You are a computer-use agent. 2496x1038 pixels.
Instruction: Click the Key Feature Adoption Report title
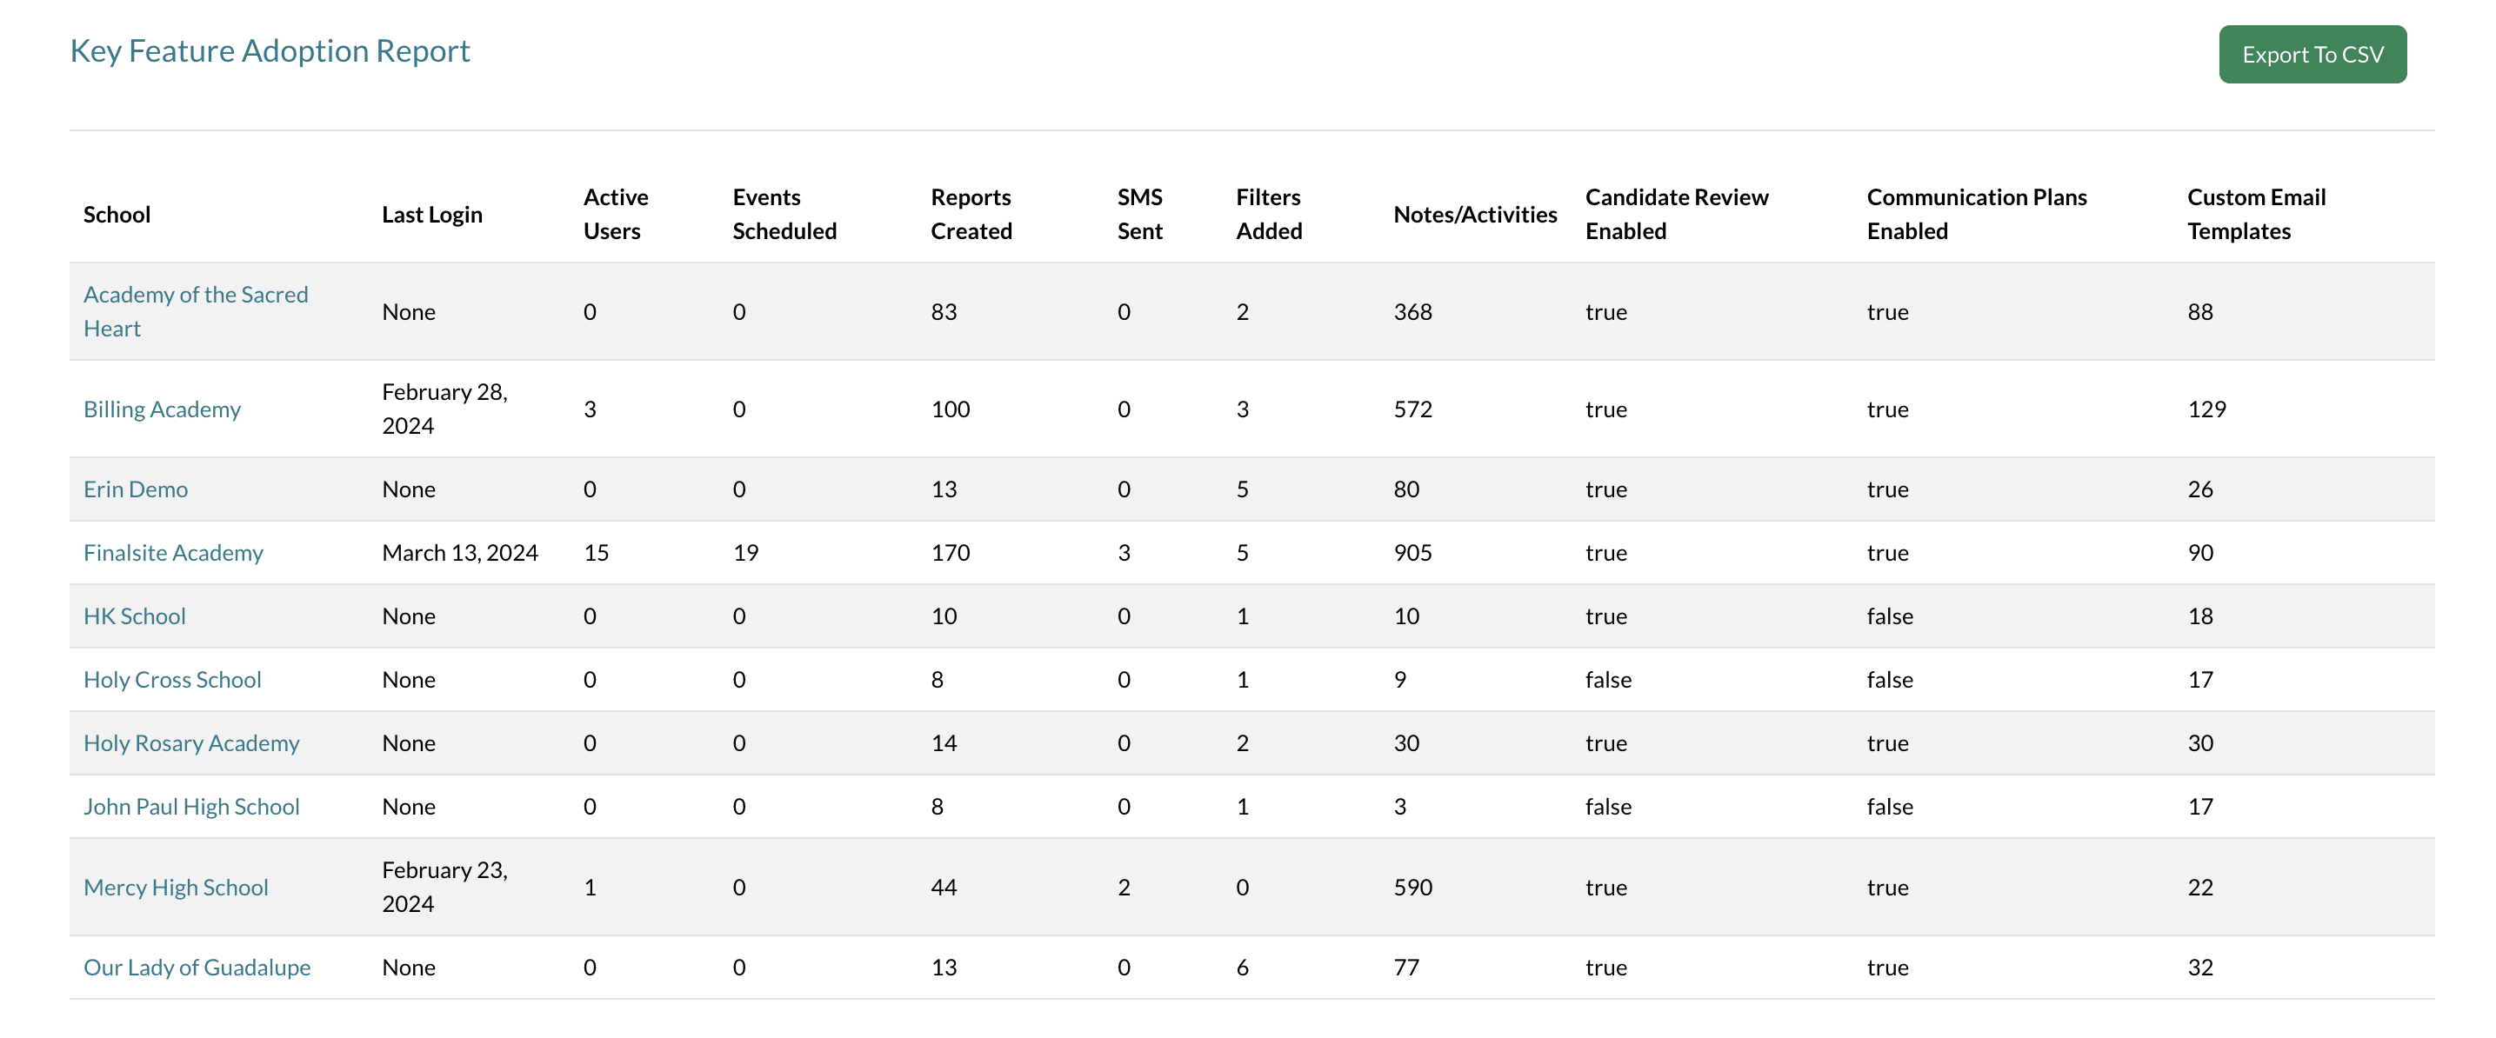click(x=270, y=50)
